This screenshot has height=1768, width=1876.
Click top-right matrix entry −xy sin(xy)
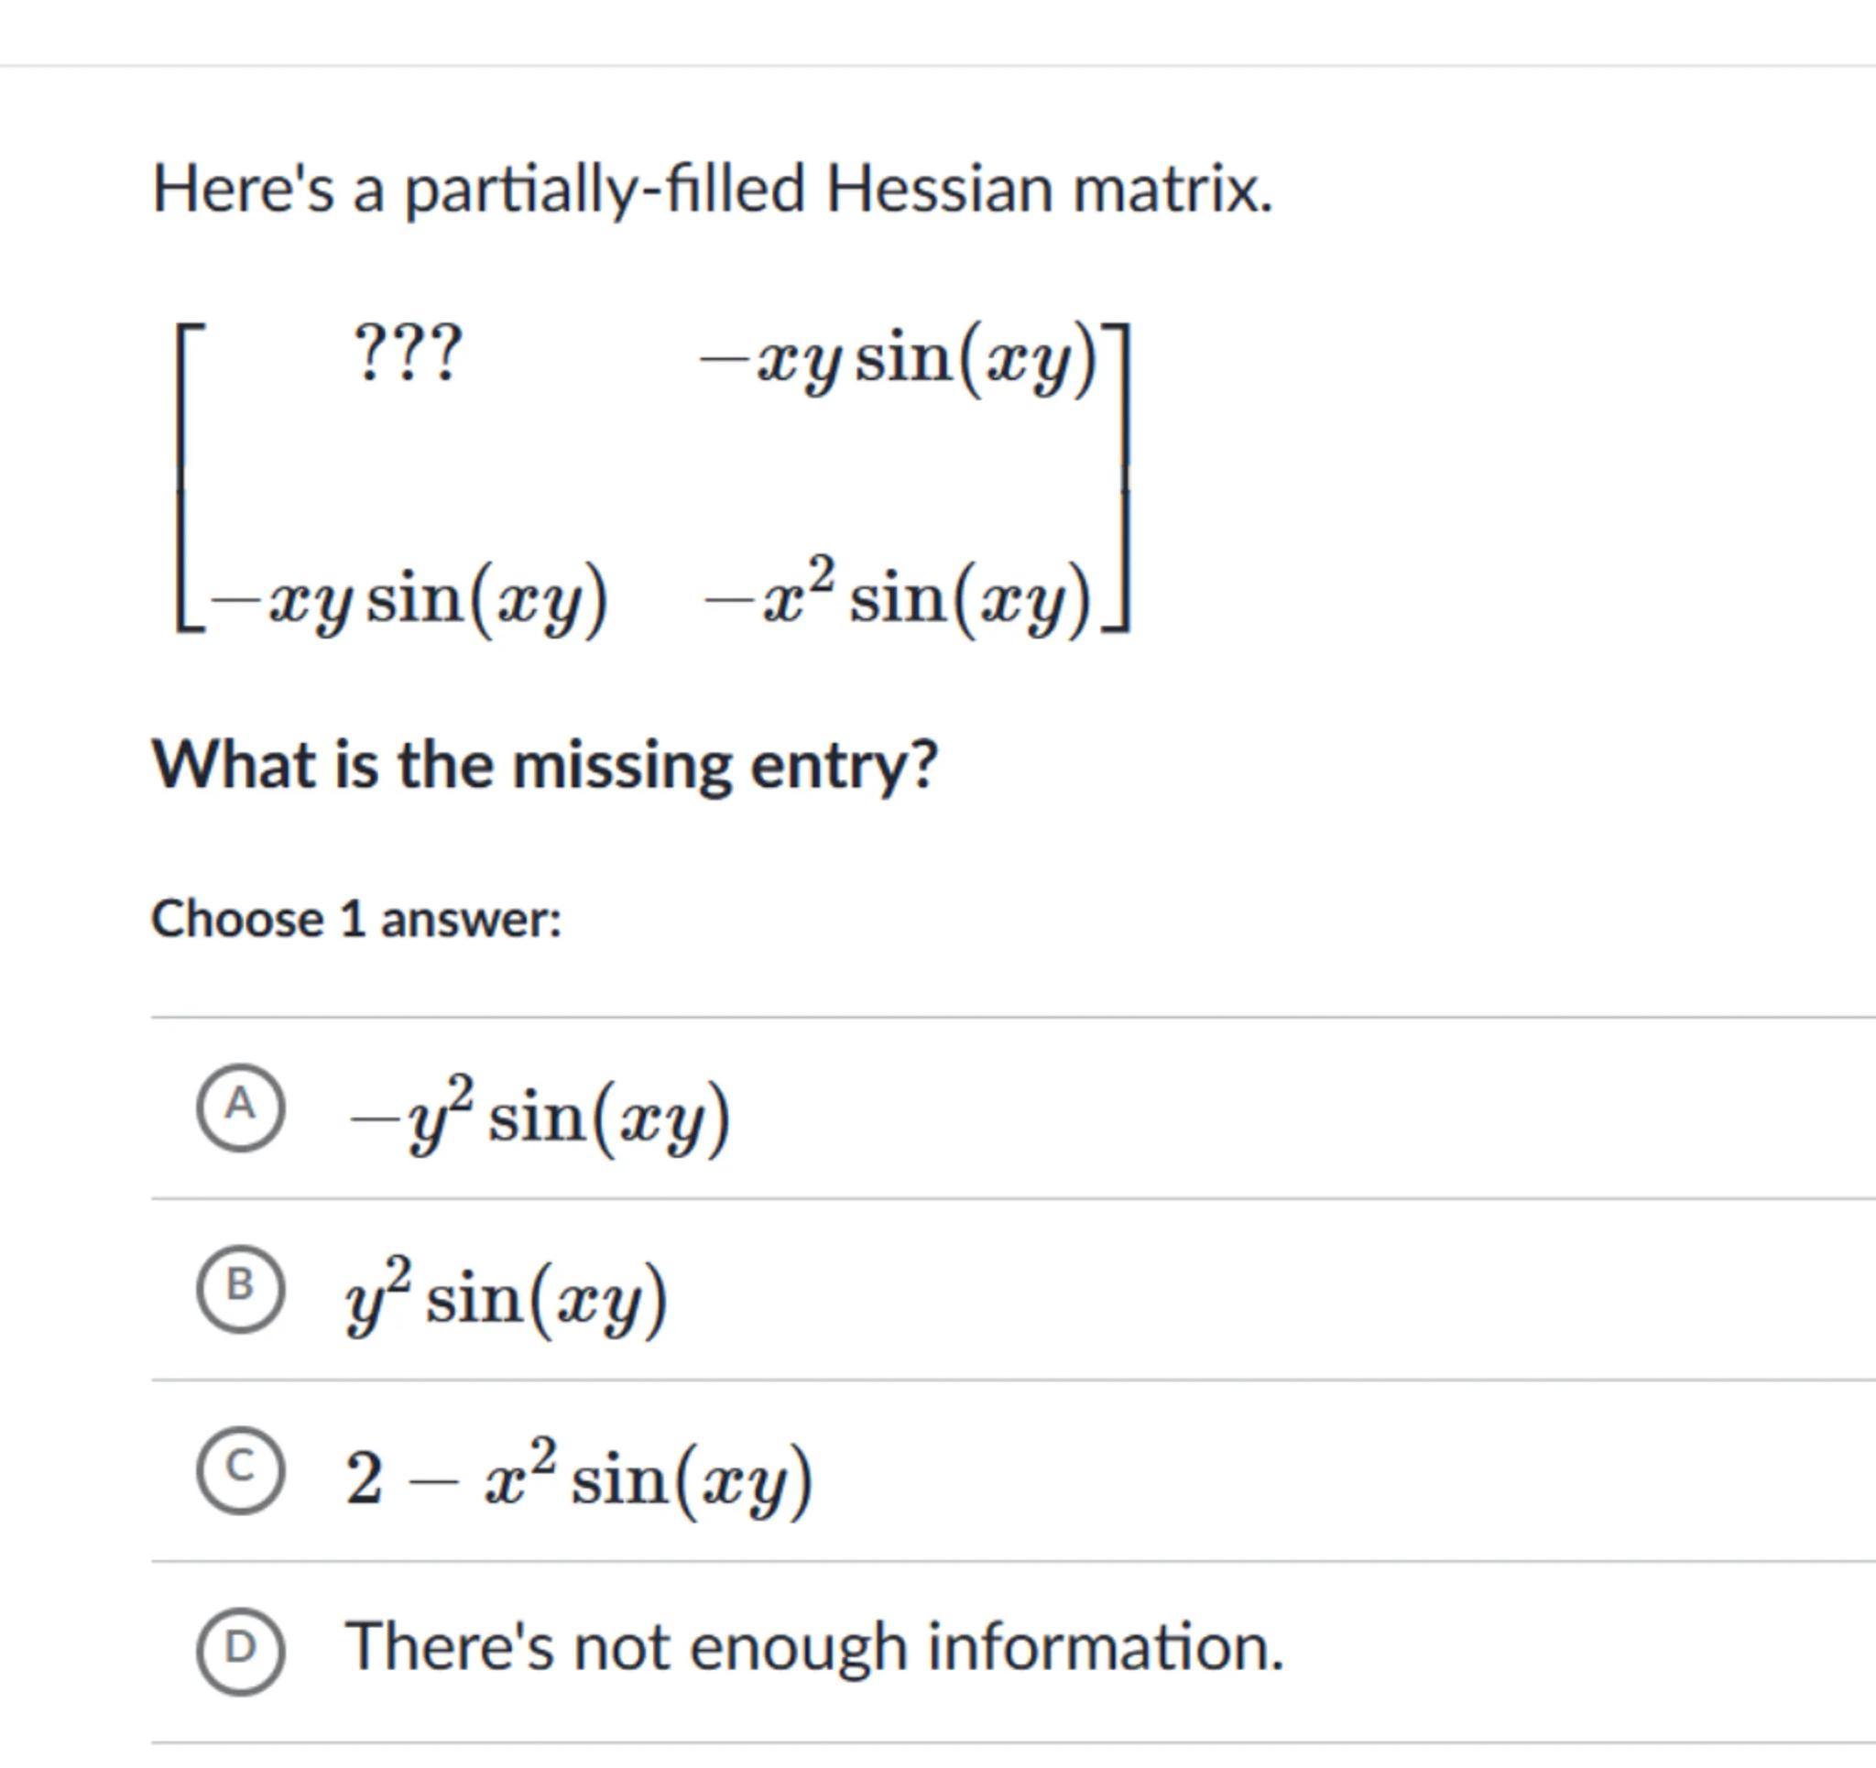coord(899,361)
